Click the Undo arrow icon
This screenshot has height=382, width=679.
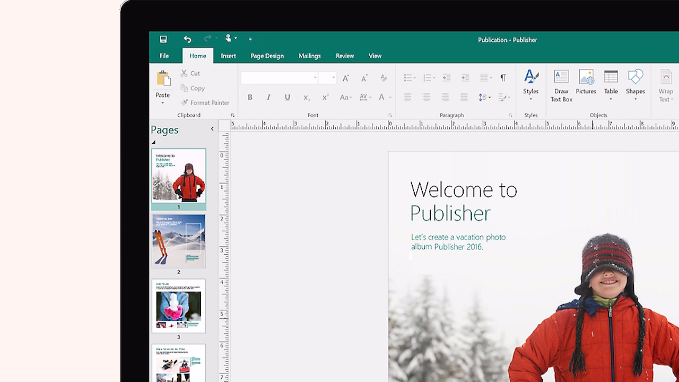tap(187, 39)
